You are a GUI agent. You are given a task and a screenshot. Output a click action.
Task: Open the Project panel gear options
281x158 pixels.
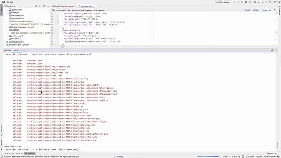click(44, 6)
